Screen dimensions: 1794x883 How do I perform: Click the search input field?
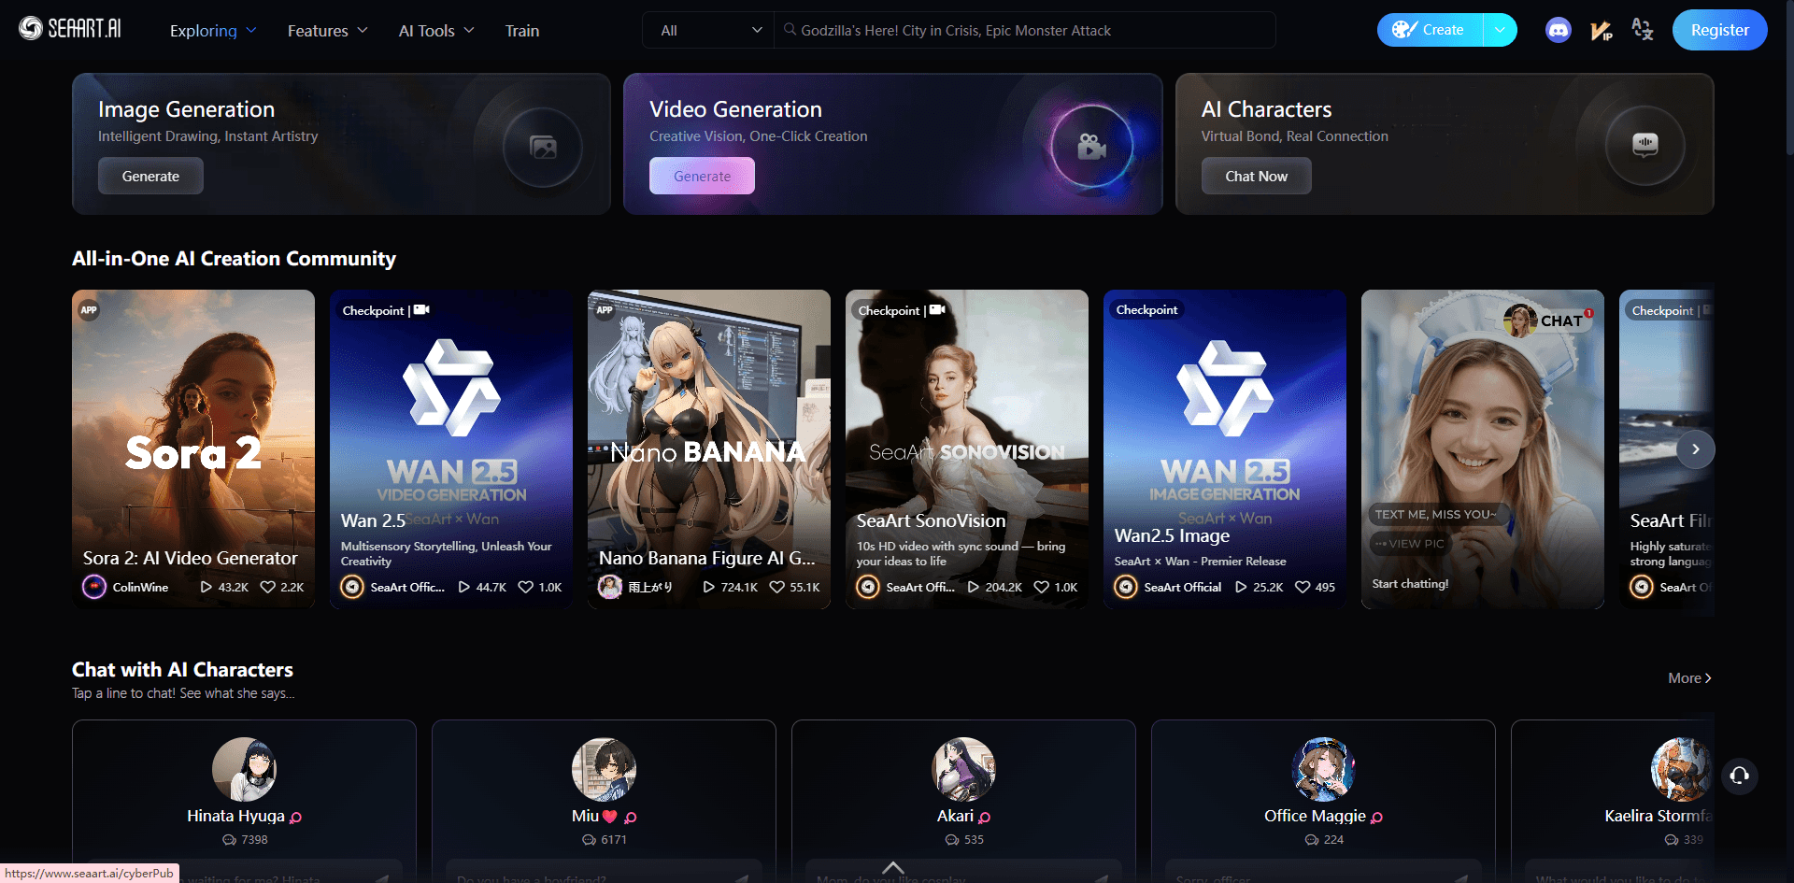[x=1028, y=31]
